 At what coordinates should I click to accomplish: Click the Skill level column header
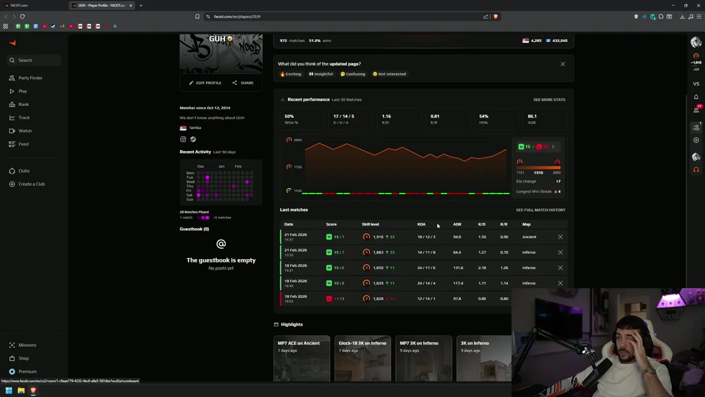pos(370,224)
